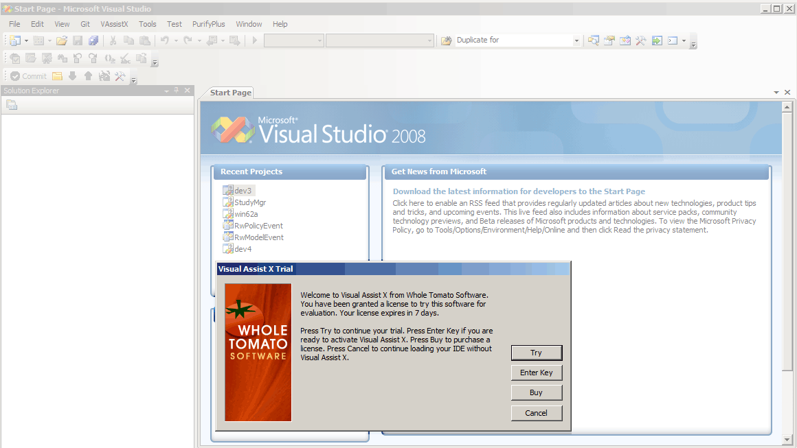Screen dimensions: 797x448
Task: Click the Find in Files binoculars-folder icon
Action: 447,40
